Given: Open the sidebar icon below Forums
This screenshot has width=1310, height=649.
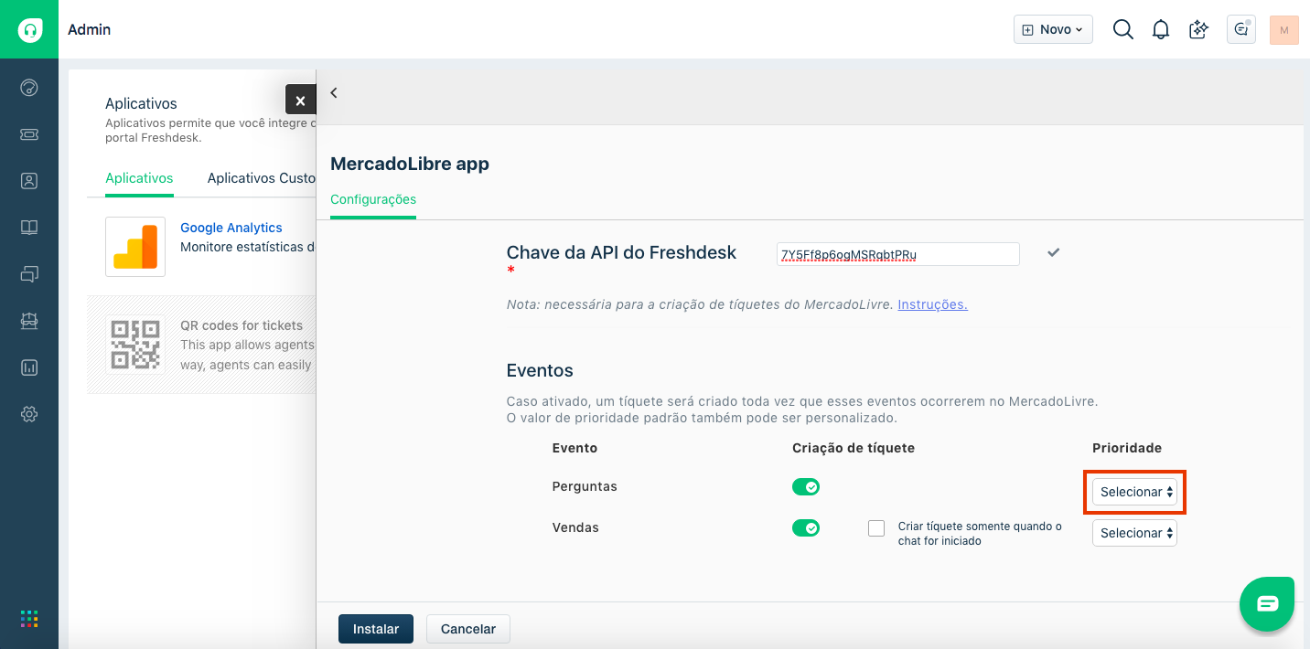Looking at the screenshot, I should [x=29, y=321].
